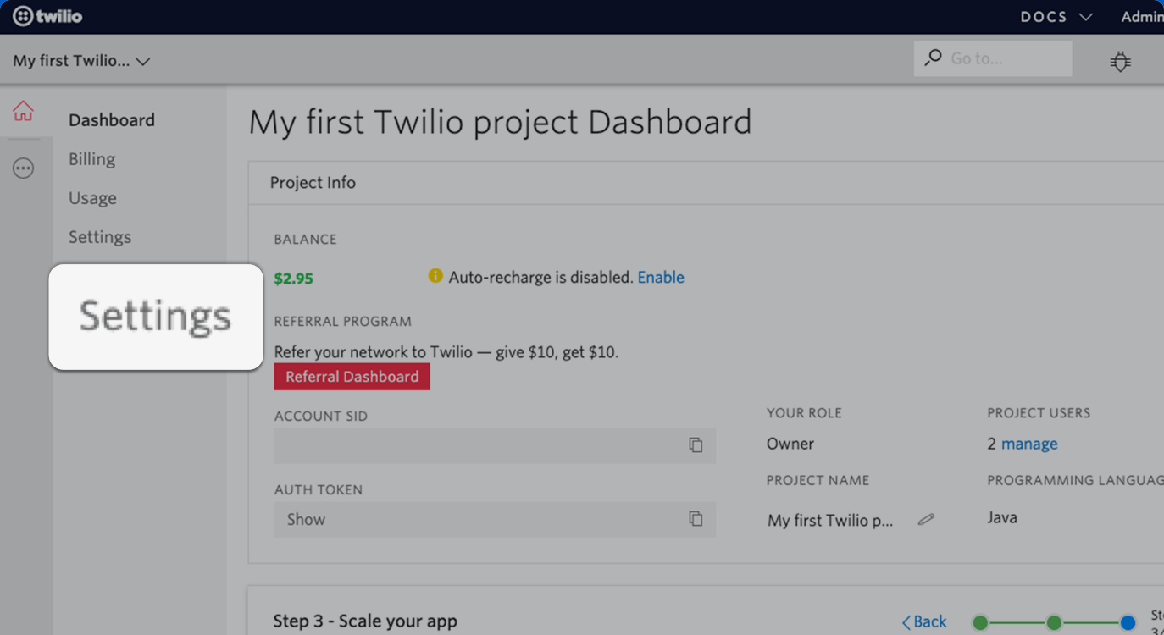Select the first green progress step dot

980,623
